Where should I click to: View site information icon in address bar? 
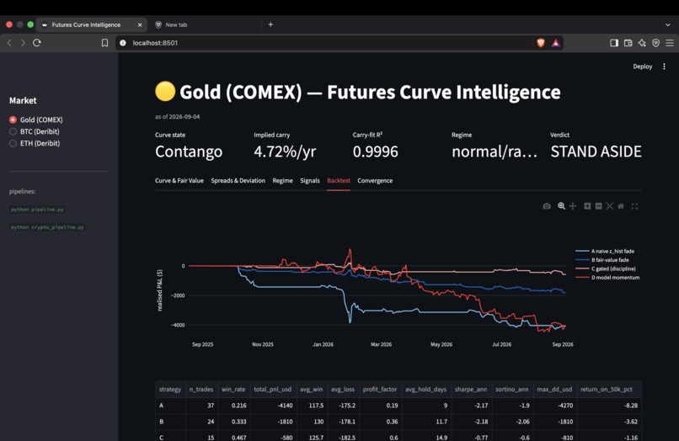tap(123, 43)
